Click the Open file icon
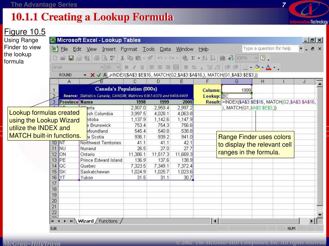 coord(63,58)
